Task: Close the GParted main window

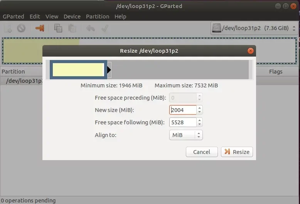Action: tap(293, 6)
